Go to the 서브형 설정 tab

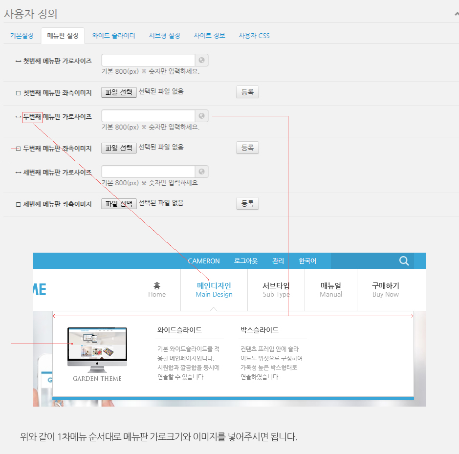164,36
